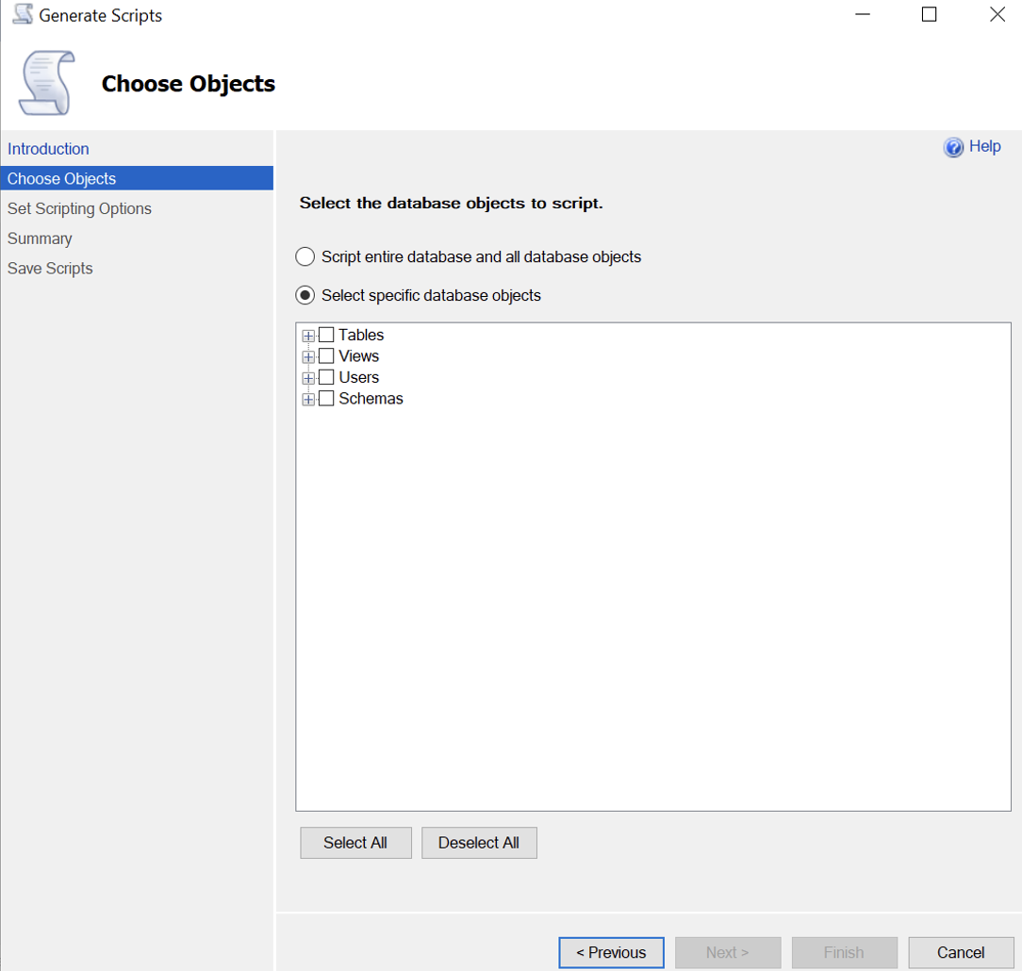The image size is (1022, 971).
Task: Select the Choose Objects wizard step
Action: (62, 179)
